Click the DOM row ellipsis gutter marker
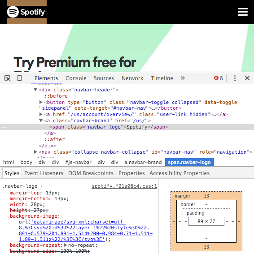The image size is (254, 254). (x=3, y=127)
